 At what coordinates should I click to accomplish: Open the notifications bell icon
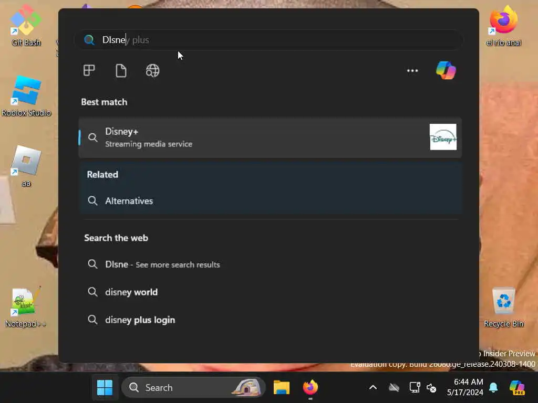click(x=493, y=388)
